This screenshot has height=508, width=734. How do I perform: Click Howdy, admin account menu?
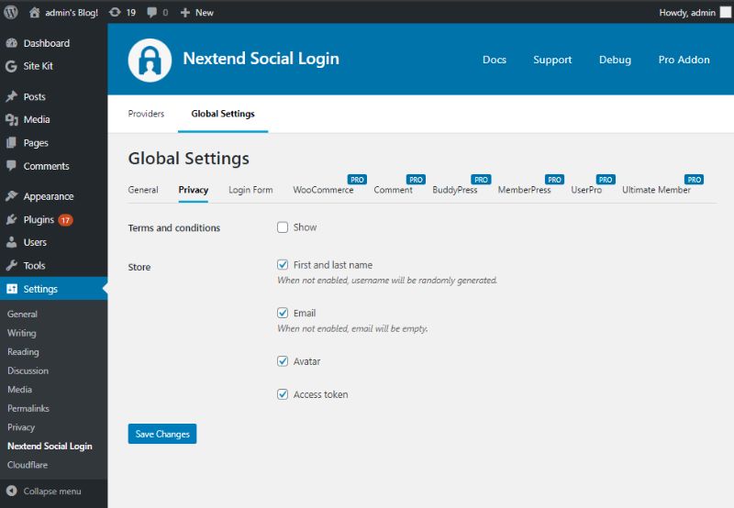(686, 13)
